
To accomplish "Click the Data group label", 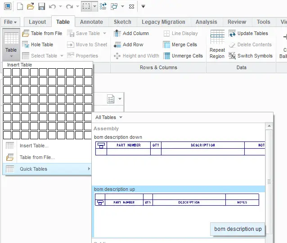I will (242, 67).
